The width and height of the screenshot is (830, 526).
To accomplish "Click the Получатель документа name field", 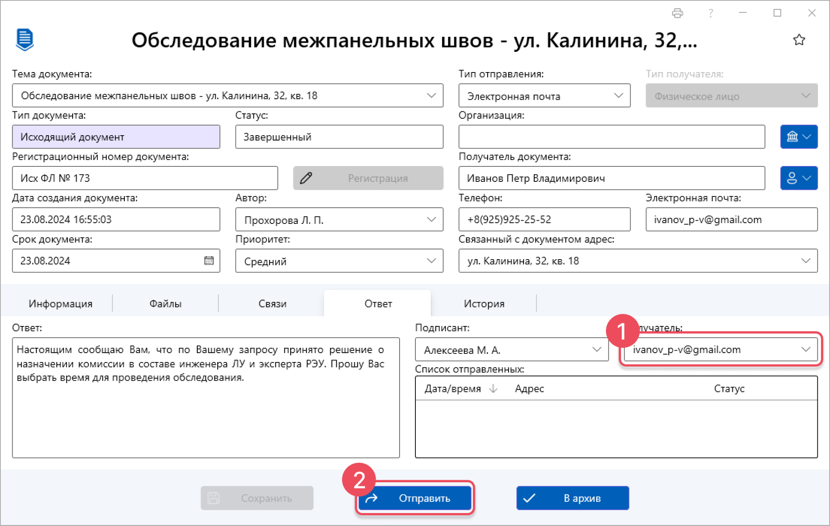I will coord(612,178).
